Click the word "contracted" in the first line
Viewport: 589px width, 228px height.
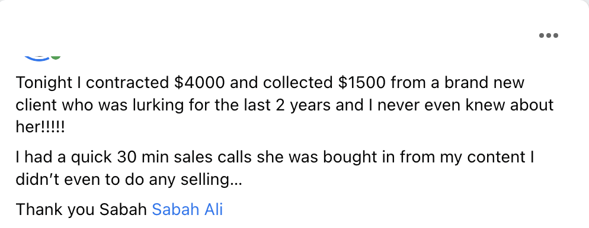point(128,83)
